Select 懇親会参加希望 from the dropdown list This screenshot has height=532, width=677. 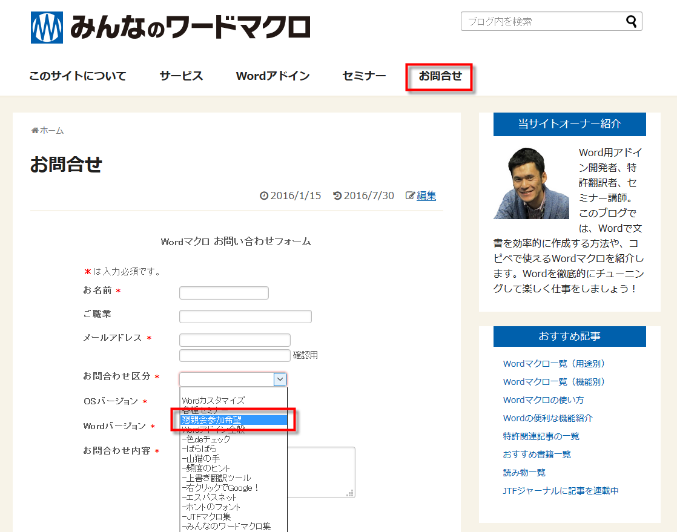coord(233,419)
